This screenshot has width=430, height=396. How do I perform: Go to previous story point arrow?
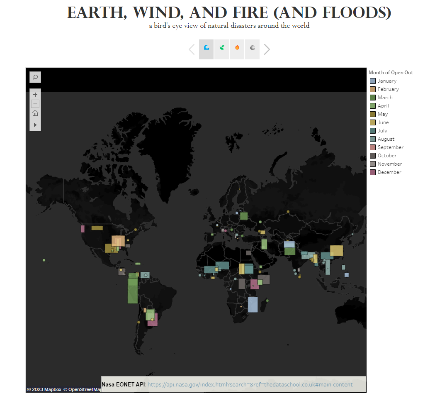[x=192, y=49]
